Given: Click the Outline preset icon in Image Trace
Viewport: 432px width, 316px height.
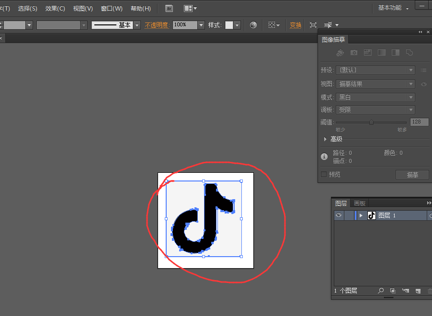Looking at the screenshot, I should tap(409, 53).
